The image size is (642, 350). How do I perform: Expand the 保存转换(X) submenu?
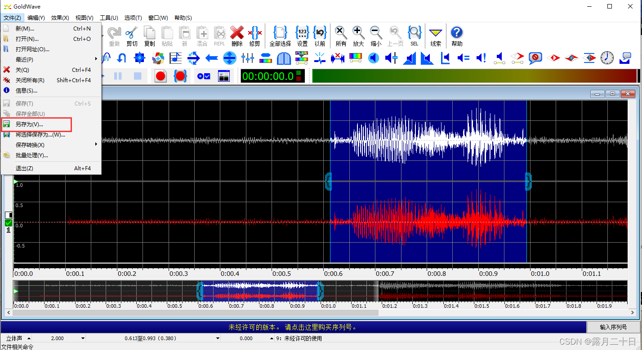[51, 145]
